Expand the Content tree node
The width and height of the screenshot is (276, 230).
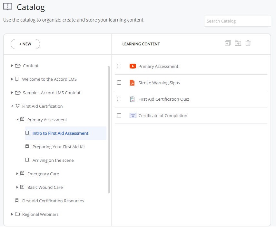tap(12, 66)
